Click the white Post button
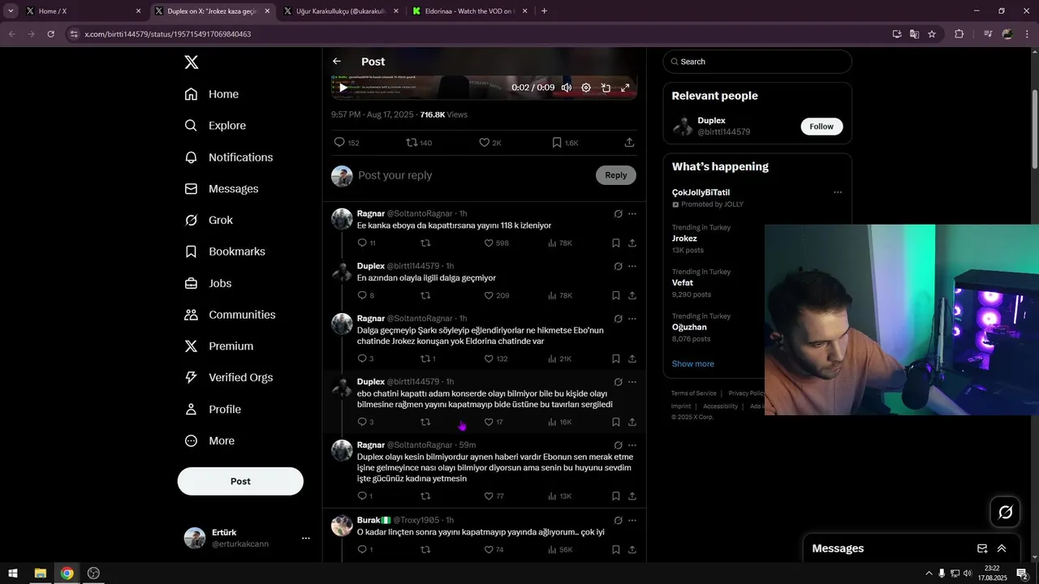 pos(240,481)
